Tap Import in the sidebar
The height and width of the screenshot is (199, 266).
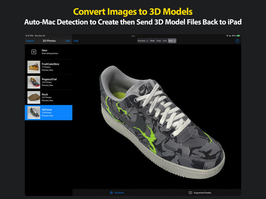(30, 41)
